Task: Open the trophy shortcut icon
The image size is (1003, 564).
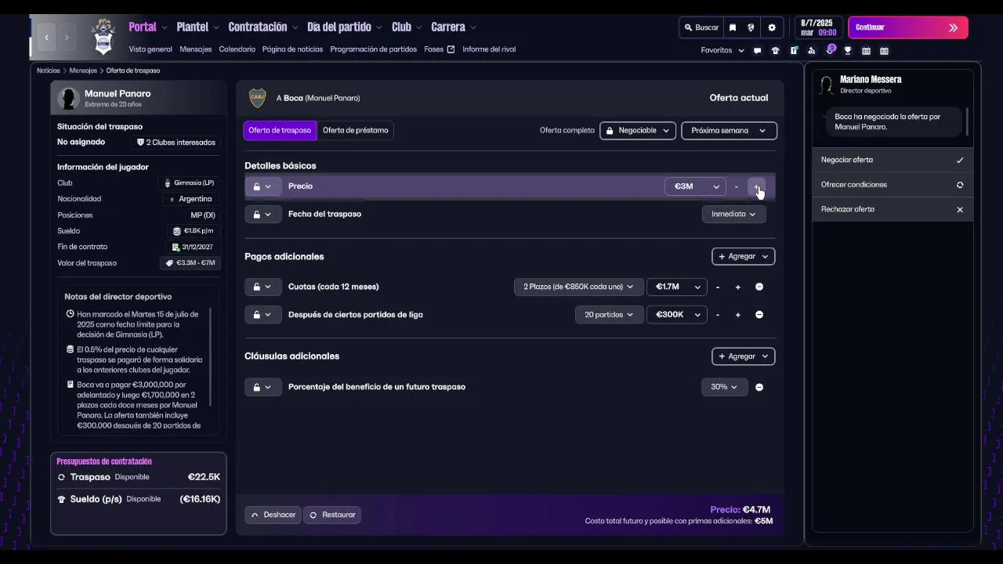Action: coord(847,50)
